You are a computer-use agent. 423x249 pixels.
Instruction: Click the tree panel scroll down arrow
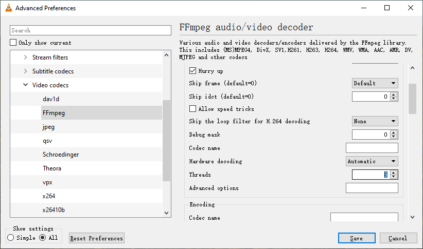tap(166, 213)
